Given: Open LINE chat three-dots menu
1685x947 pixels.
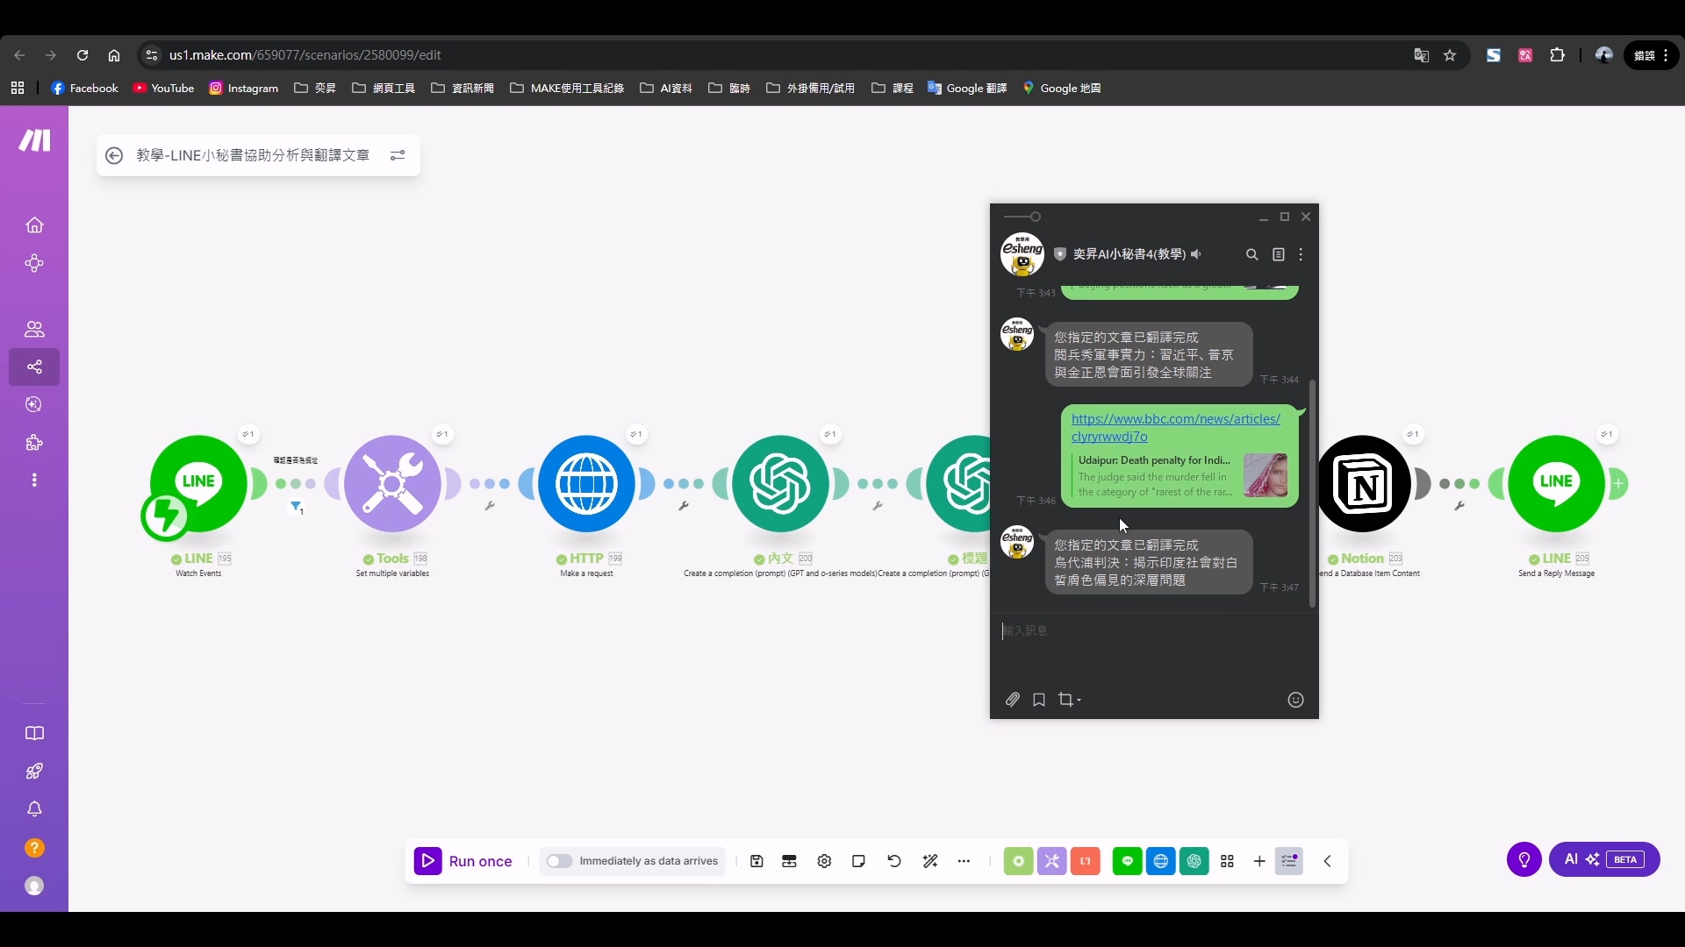Looking at the screenshot, I should click(x=1301, y=254).
